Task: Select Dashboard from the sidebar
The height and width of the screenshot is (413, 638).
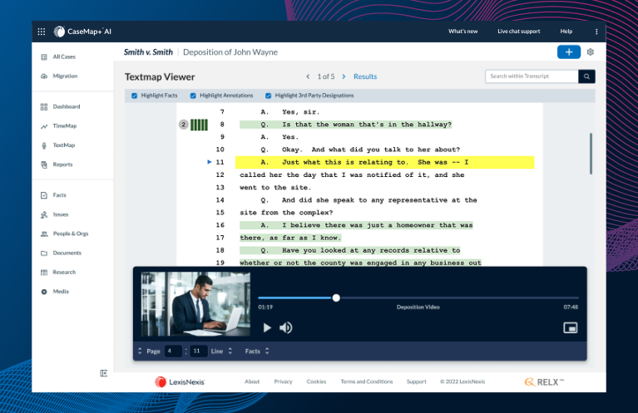Action: click(x=66, y=107)
